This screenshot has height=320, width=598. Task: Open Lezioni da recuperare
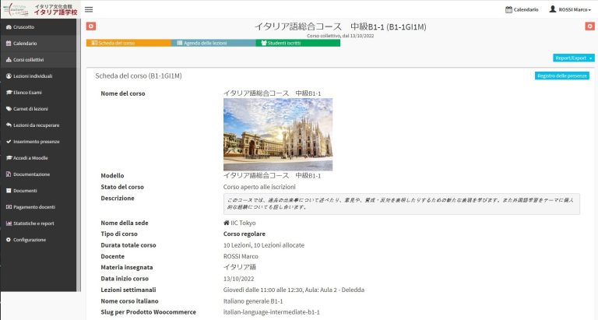click(x=36, y=125)
